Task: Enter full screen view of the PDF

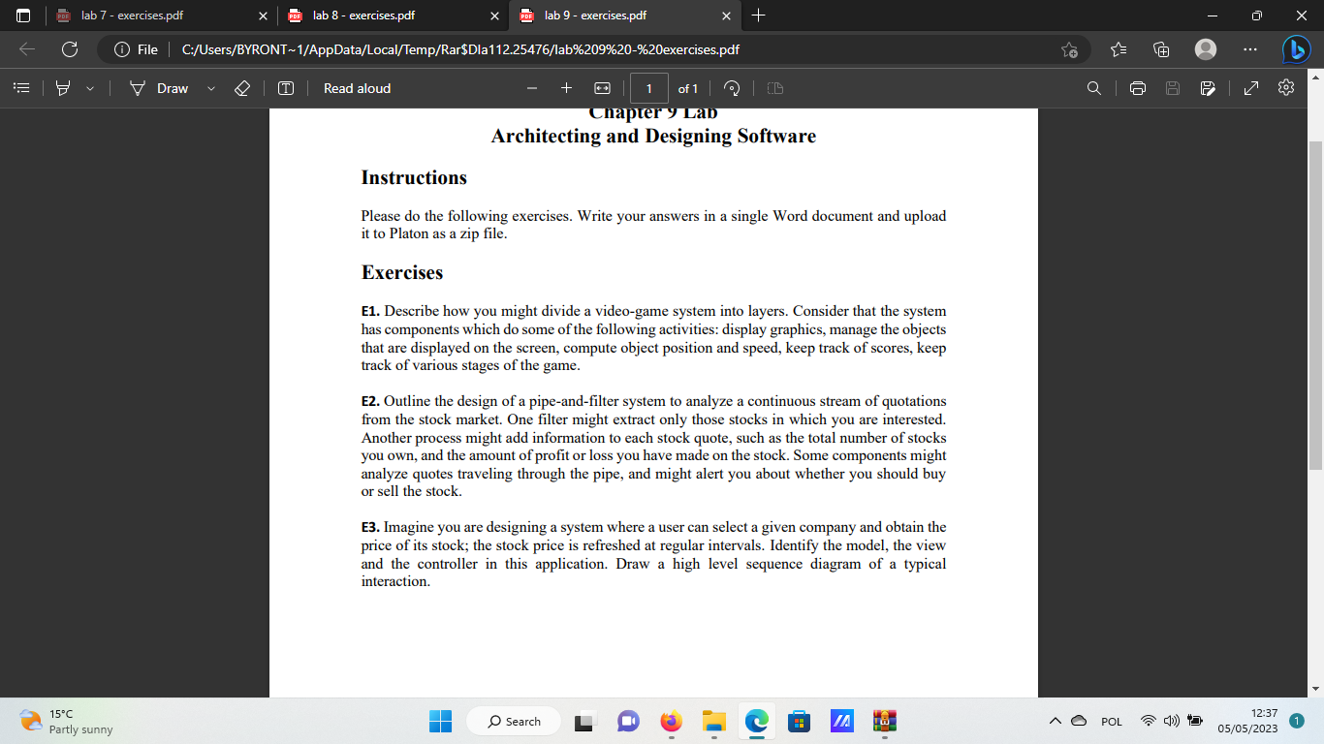Action: click(1251, 87)
